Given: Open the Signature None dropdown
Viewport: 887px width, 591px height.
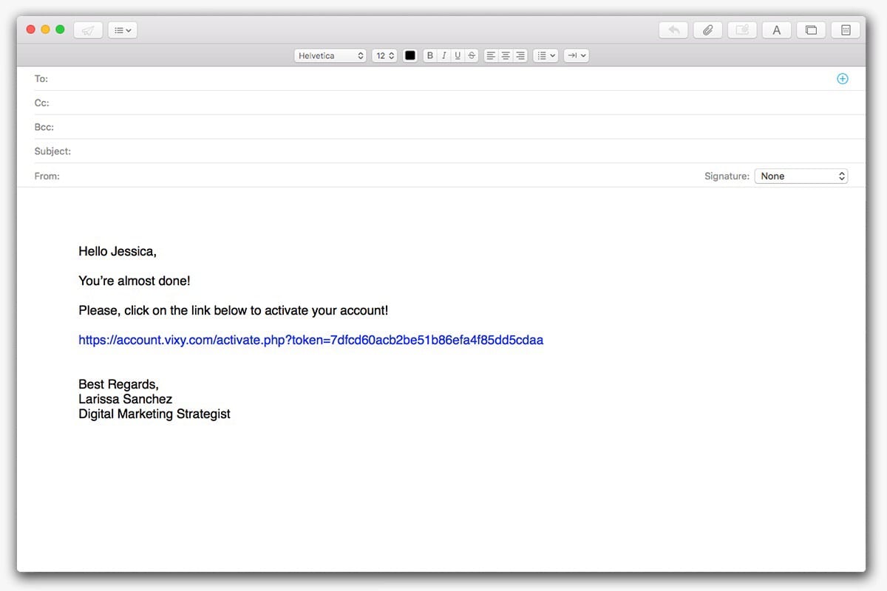Looking at the screenshot, I should [801, 176].
